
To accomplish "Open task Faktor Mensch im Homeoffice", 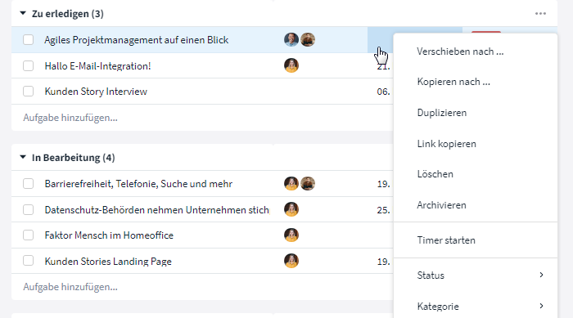I will (109, 235).
